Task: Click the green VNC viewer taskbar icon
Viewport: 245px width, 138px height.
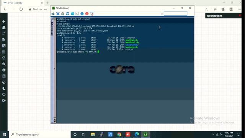Action: [145, 135]
